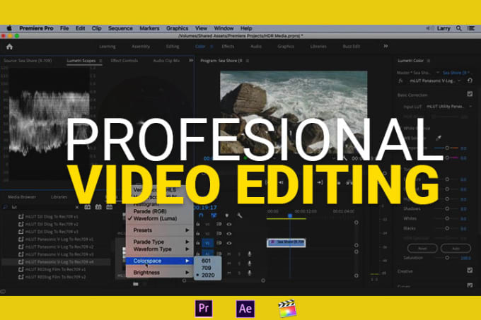
Task: Click the 32-bit Color filter icon
Action: click(98, 207)
